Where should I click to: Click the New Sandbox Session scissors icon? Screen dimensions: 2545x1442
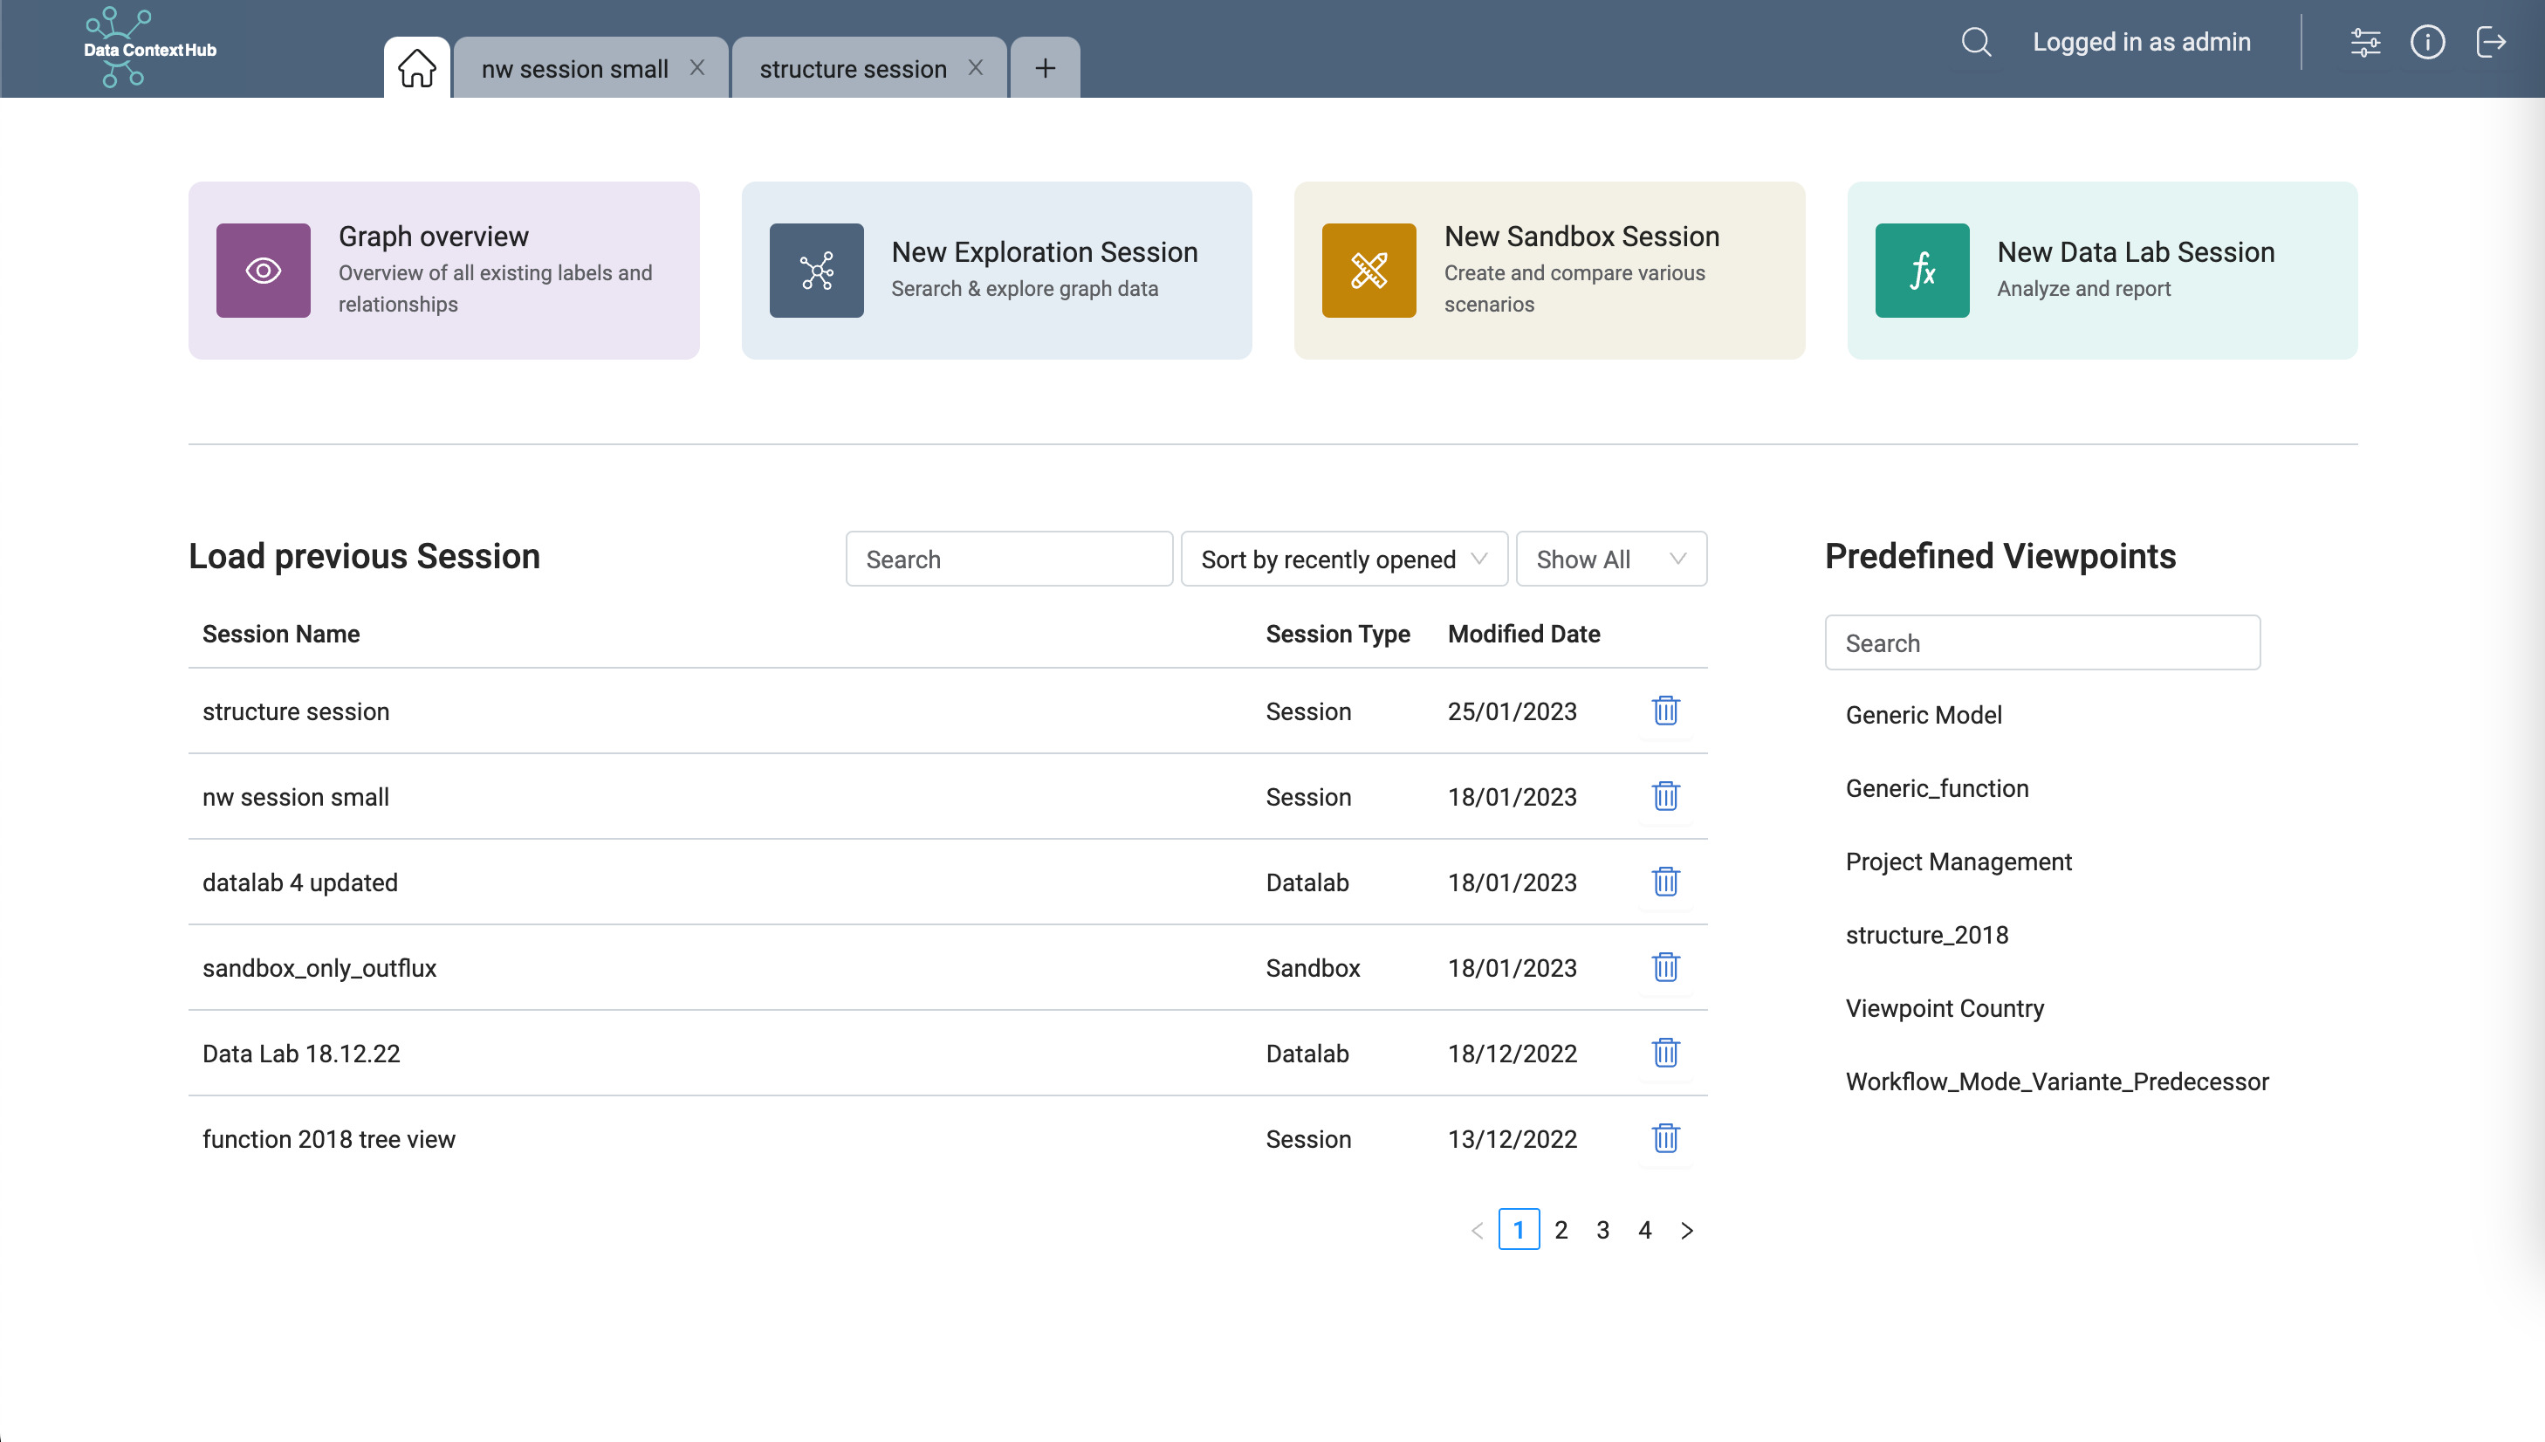[1370, 269]
